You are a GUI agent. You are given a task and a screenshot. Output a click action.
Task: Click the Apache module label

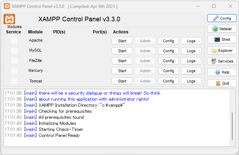(x=36, y=40)
